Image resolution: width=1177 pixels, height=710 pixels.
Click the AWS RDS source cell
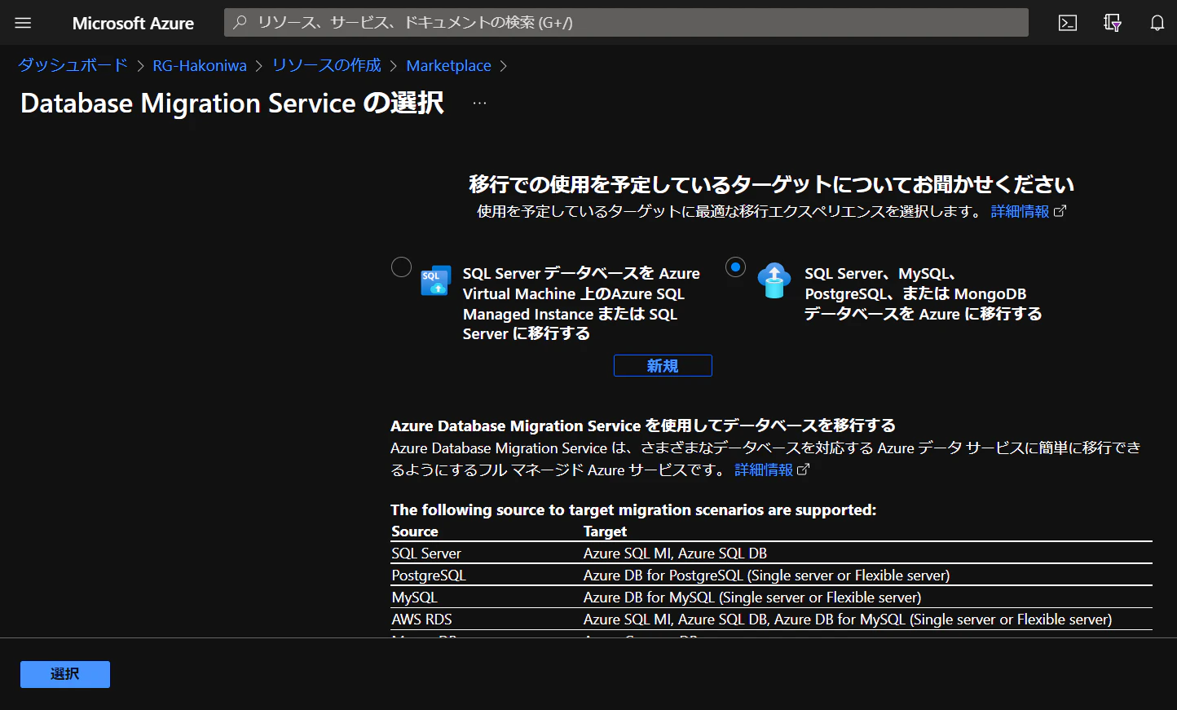click(x=421, y=619)
